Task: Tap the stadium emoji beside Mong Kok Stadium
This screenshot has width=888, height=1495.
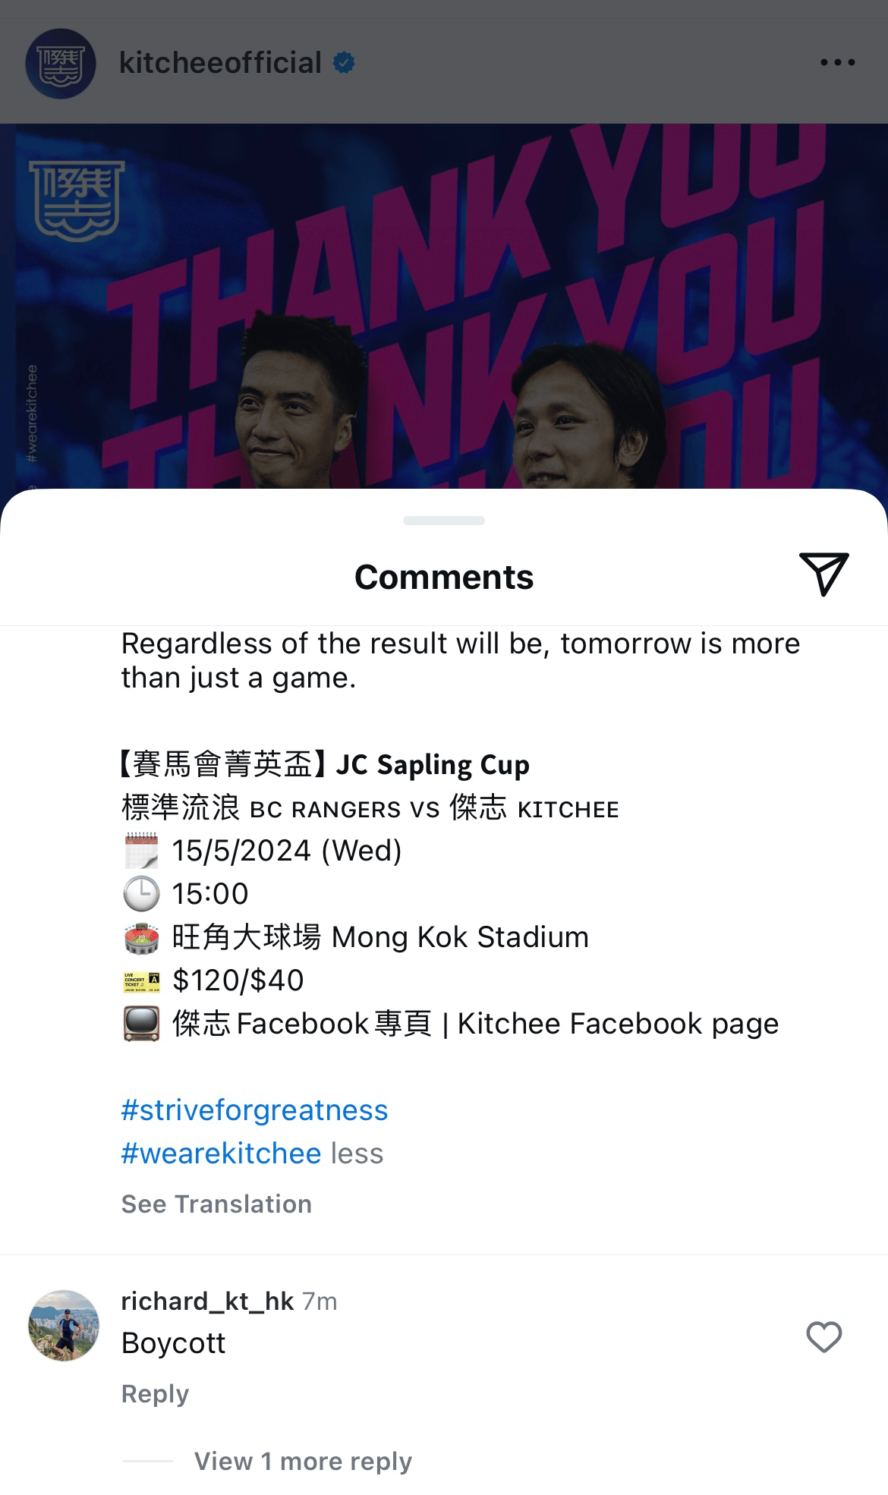Action: 141,937
